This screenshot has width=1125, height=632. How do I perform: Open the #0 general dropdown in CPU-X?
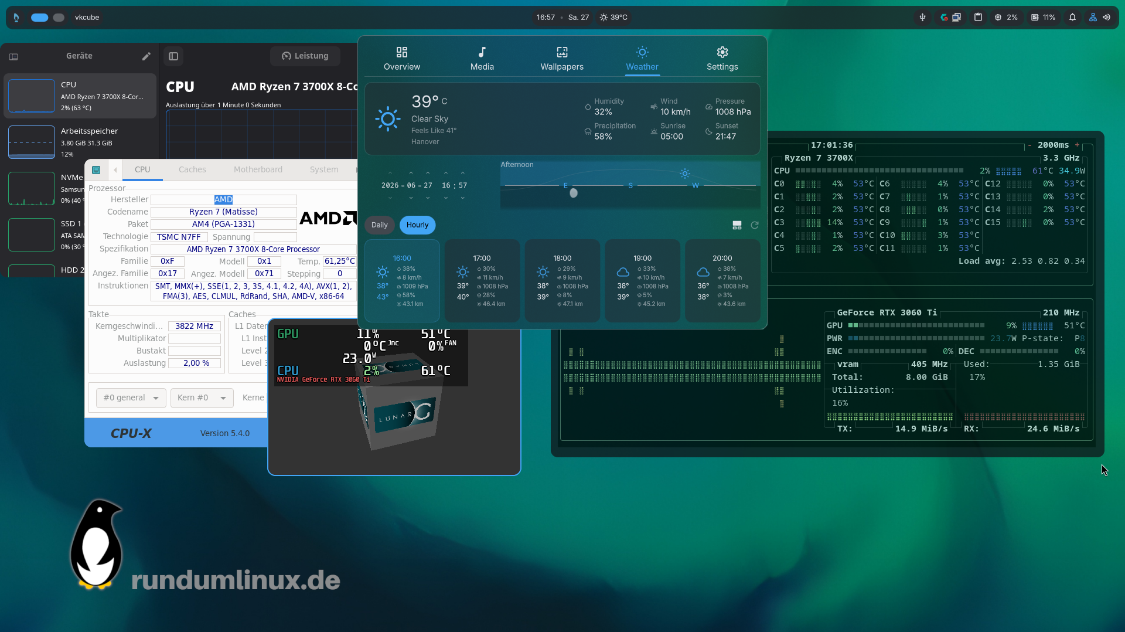(x=131, y=398)
